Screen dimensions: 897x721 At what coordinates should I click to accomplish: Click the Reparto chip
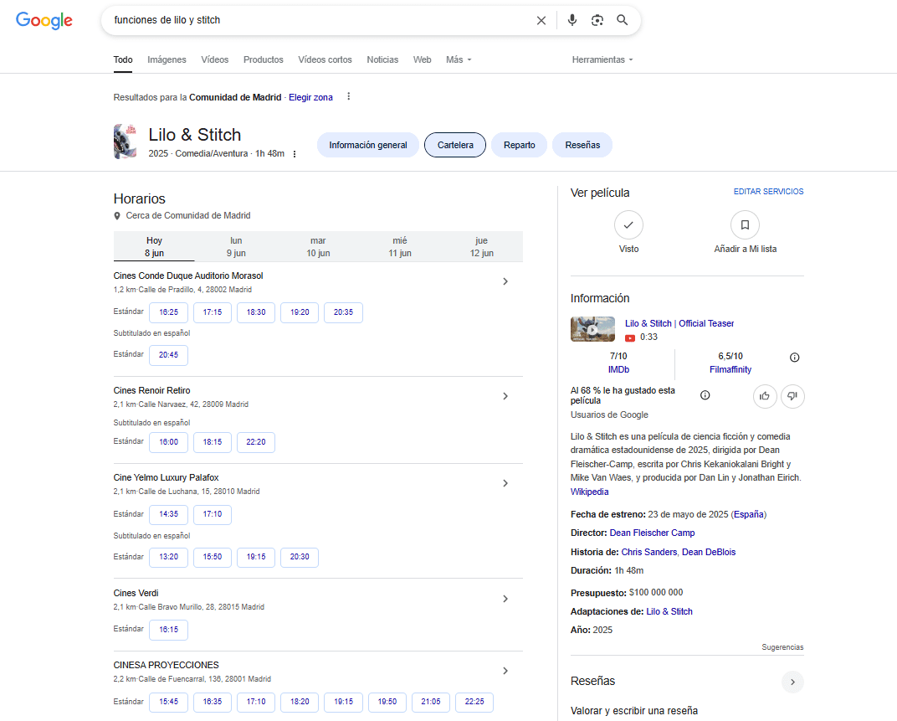point(520,145)
